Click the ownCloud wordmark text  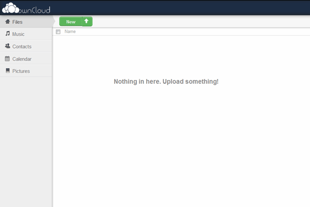[x=34, y=9]
